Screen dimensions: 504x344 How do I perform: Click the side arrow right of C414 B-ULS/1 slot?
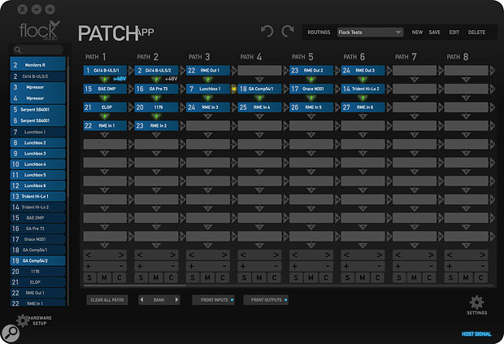[x=131, y=71]
